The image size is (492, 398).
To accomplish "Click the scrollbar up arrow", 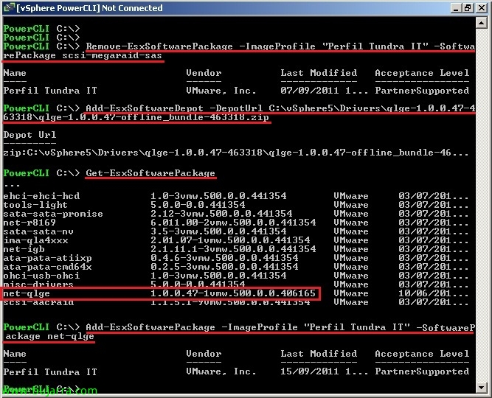I will tap(482, 23).
